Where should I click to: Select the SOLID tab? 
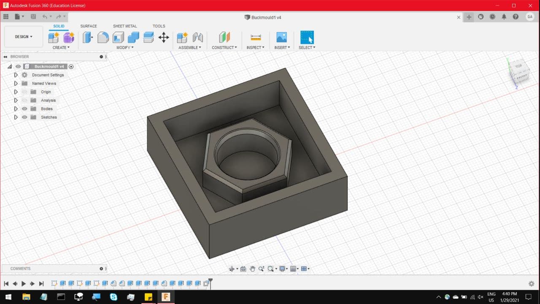[x=59, y=26]
